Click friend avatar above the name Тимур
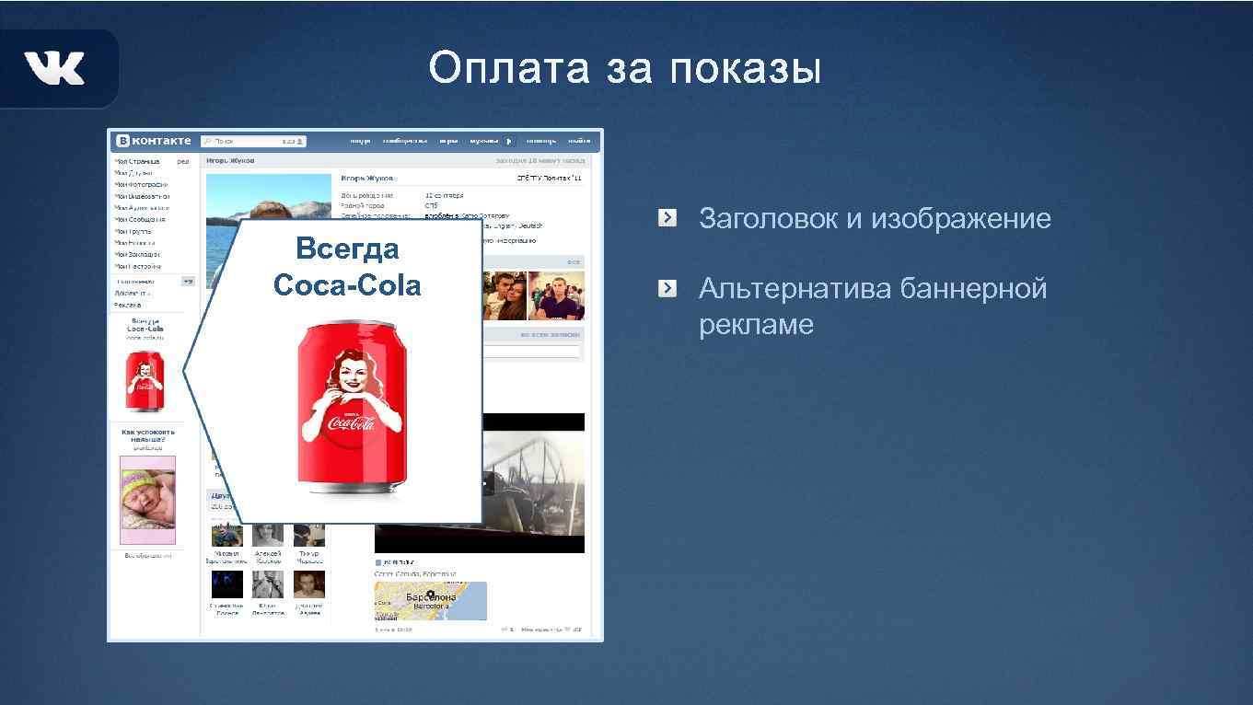Viewport: 1253px width, 705px height. 309,535
